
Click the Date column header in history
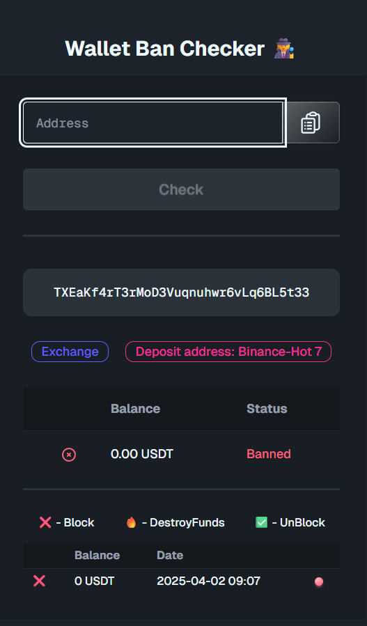point(170,556)
